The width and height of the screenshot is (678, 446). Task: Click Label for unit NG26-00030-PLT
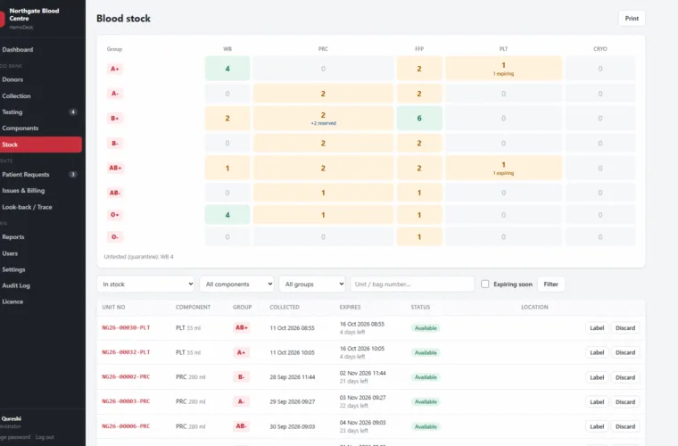[x=597, y=328]
